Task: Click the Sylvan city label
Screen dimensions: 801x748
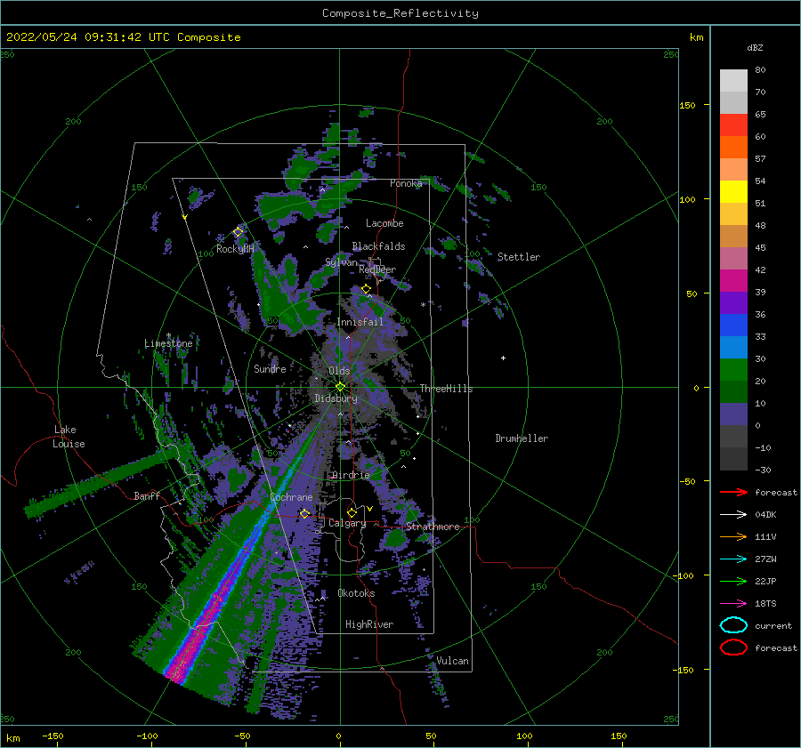Action: tap(341, 262)
